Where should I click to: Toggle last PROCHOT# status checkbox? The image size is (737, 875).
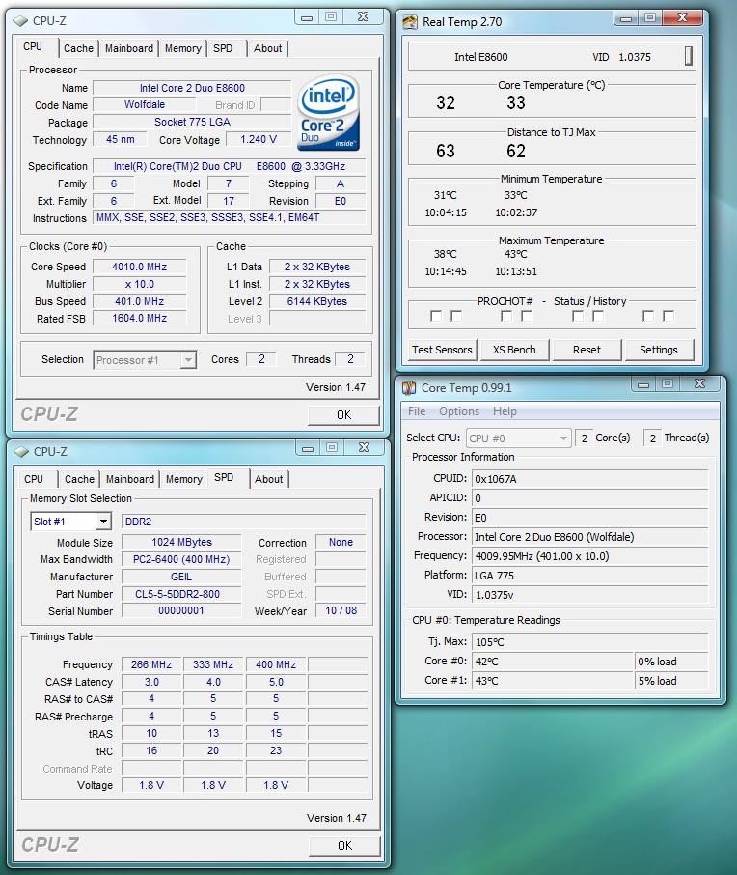[x=669, y=317]
